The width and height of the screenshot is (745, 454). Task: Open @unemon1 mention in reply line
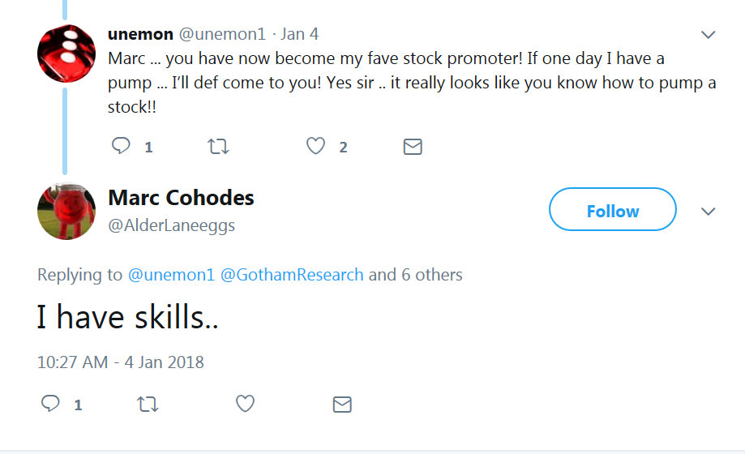[x=170, y=275]
